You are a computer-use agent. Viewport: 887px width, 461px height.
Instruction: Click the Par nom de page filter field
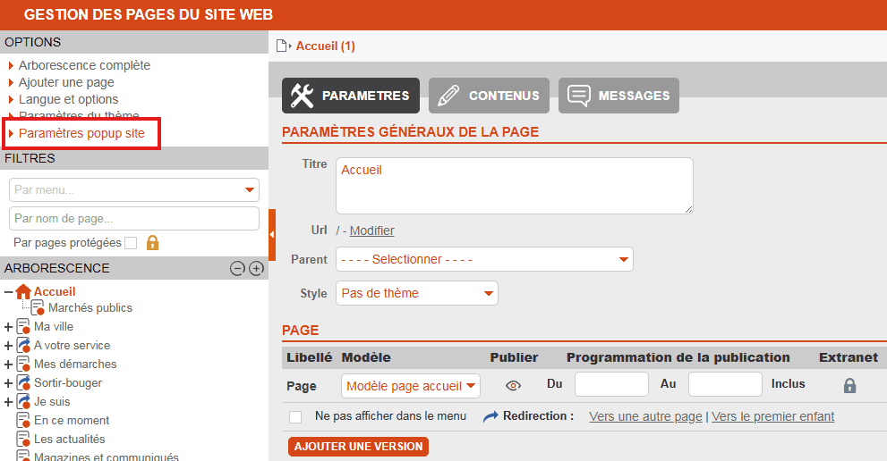tap(134, 218)
